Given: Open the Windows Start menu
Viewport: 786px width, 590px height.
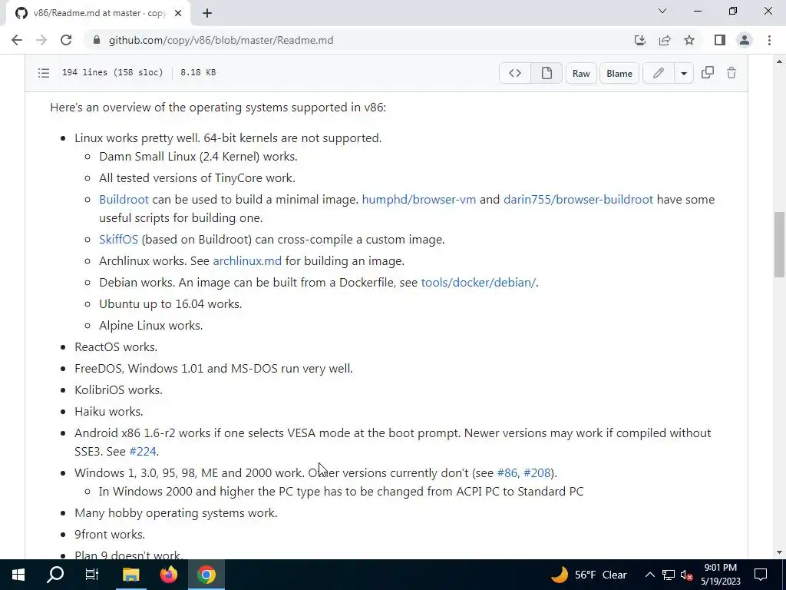Looking at the screenshot, I should point(18,575).
